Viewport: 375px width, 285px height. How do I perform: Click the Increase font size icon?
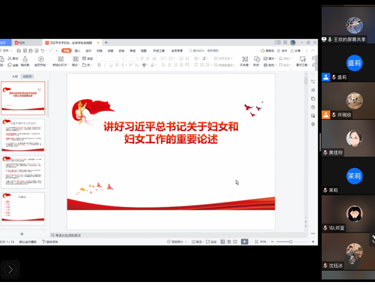coord(142,58)
